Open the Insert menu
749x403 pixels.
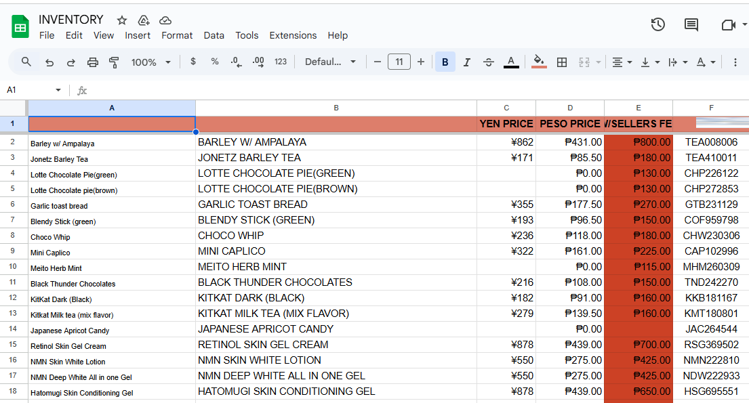pyautogui.click(x=138, y=35)
